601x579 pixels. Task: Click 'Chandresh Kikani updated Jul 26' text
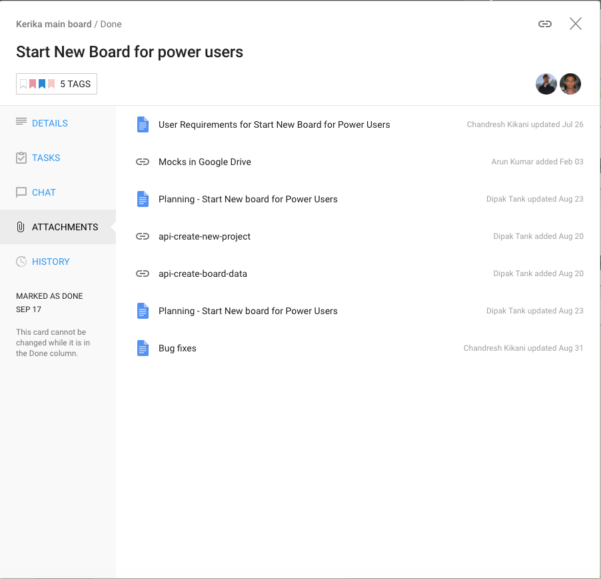(525, 124)
